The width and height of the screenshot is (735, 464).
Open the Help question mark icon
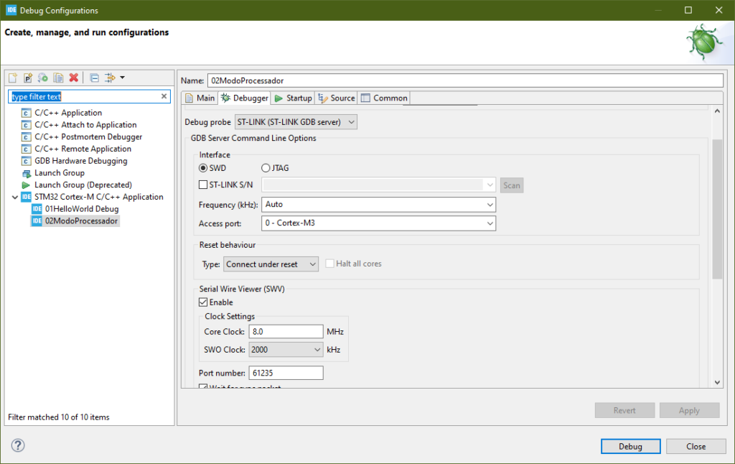point(18,445)
